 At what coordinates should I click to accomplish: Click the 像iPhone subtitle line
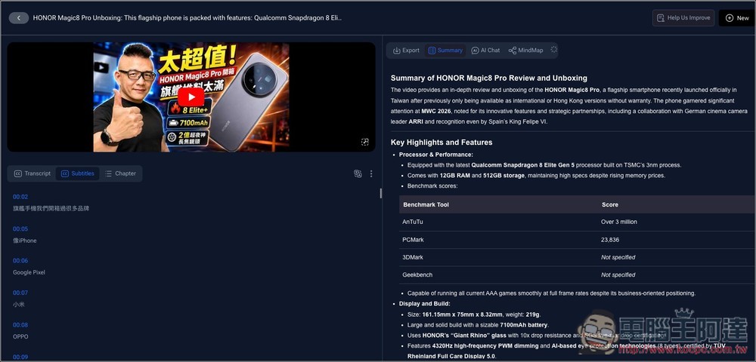click(25, 241)
